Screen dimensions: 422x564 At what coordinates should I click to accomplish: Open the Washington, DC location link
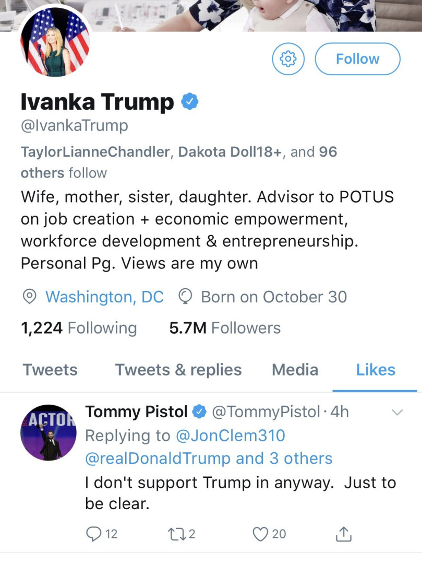coord(104,297)
